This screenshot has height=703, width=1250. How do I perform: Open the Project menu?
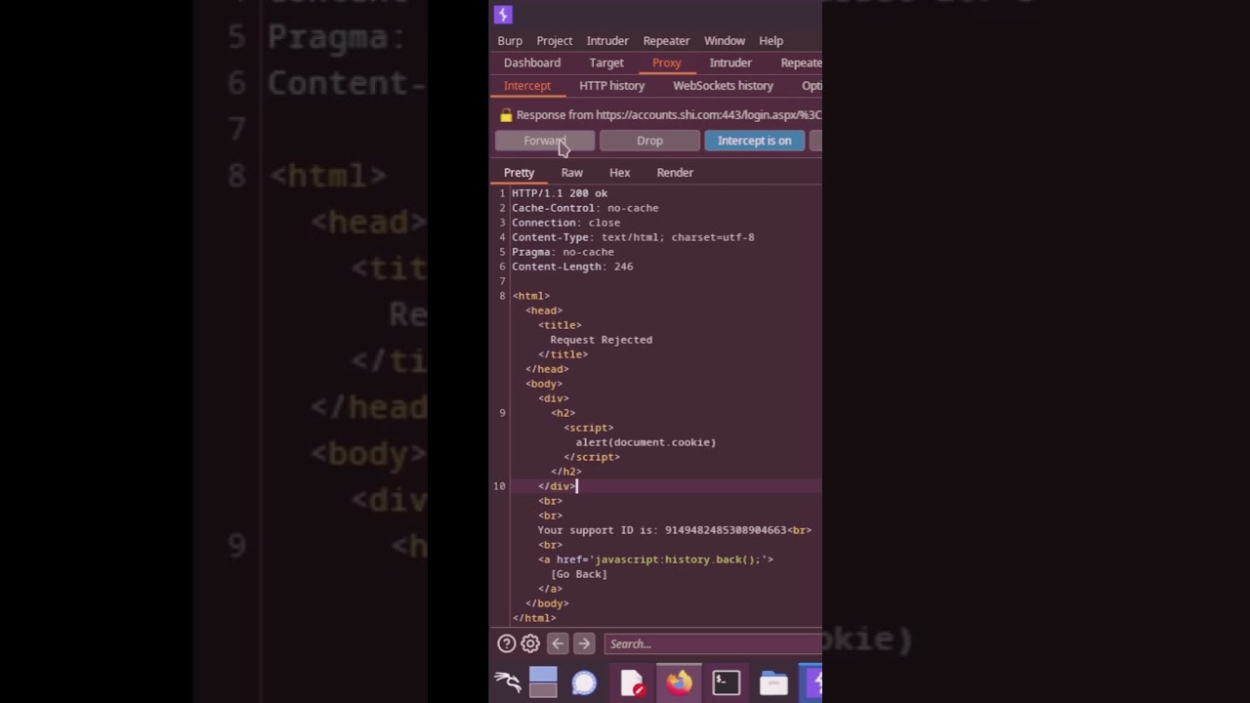(554, 41)
